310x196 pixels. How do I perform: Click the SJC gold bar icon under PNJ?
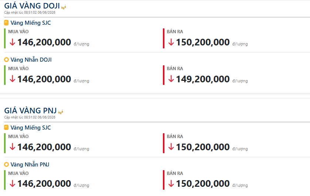click(x=6, y=127)
